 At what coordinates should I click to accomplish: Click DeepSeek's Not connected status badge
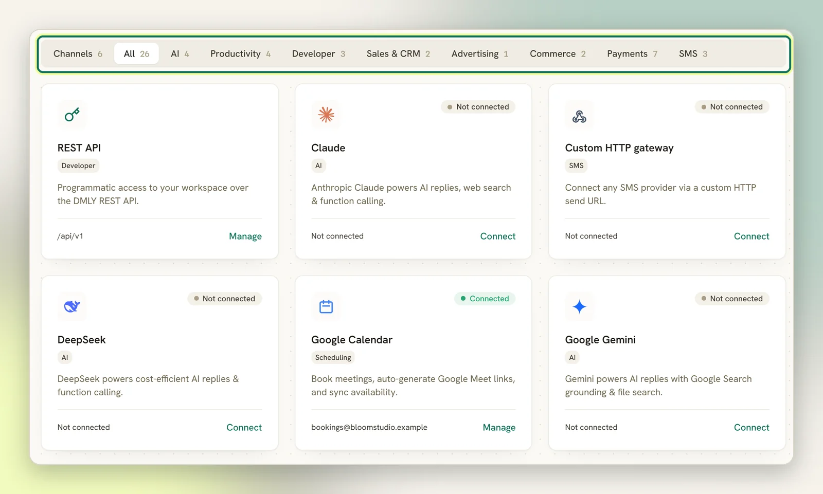224,299
